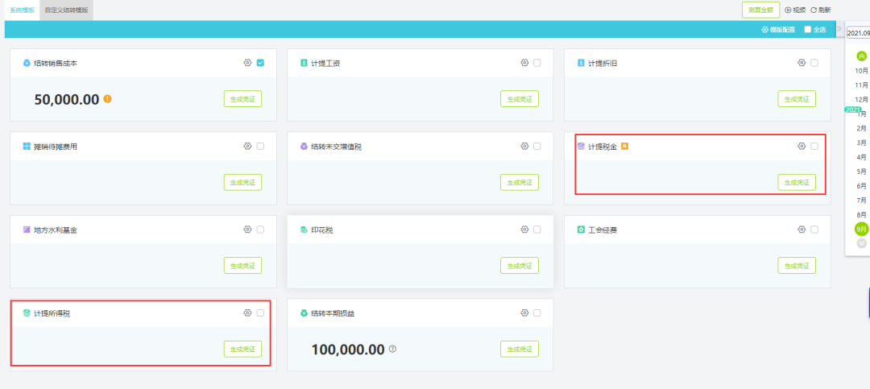
Task: Uncheck the 结转销售成本 checkbox
Action: [260, 63]
